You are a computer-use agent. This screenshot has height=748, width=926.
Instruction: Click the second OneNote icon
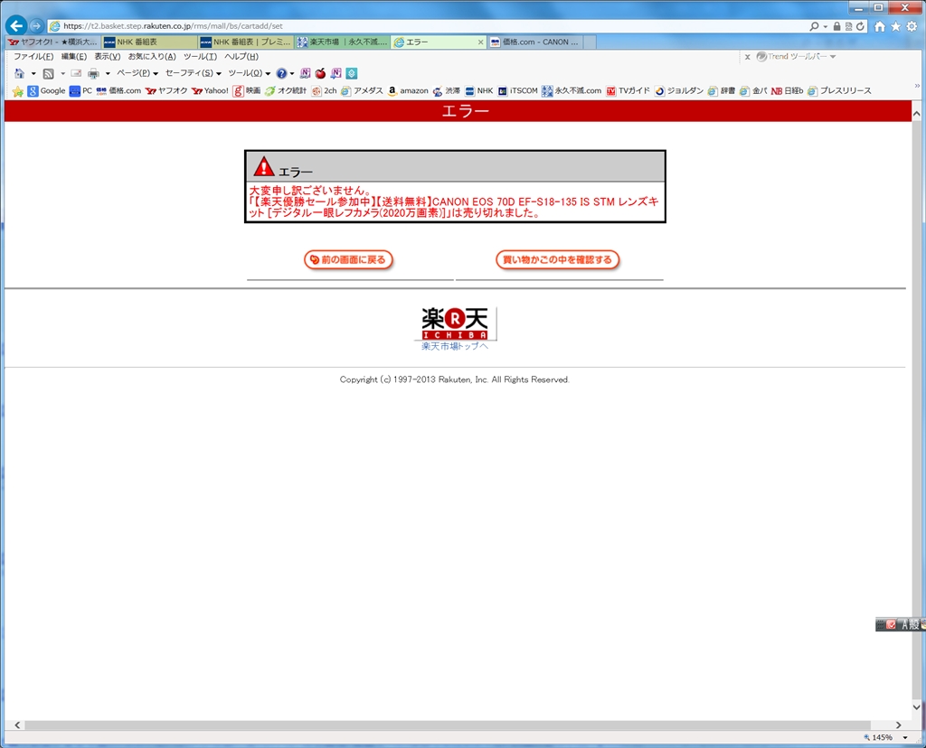(x=336, y=73)
